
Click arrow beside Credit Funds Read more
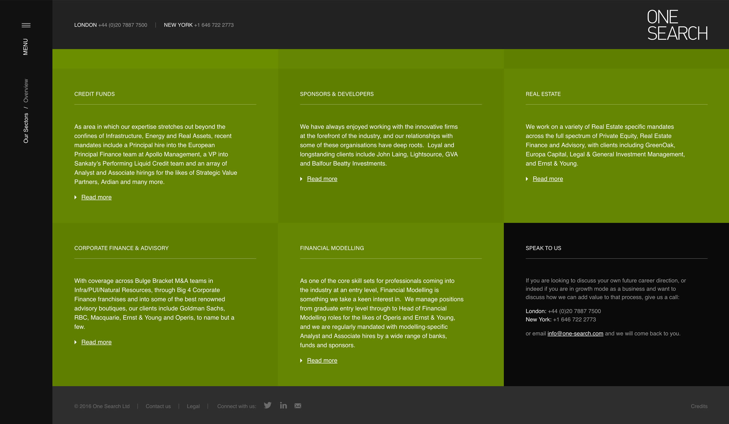click(75, 197)
